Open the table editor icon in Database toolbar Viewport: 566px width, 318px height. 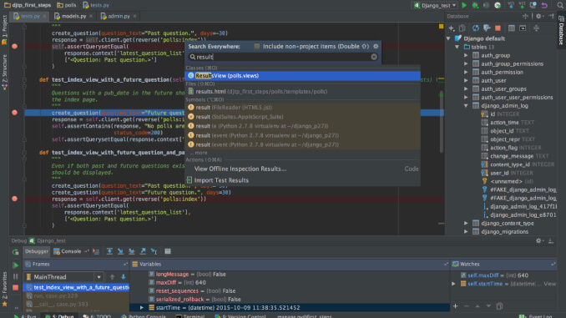click(512, 28)
